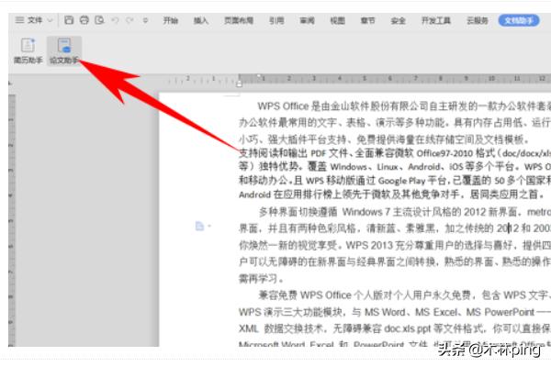Click the line starting '支持阅读和输出 PDF 文件'
The image size is (551, 367).
[x=395, y=153]
